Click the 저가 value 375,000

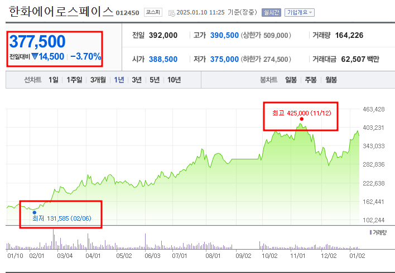pos(224,60)
